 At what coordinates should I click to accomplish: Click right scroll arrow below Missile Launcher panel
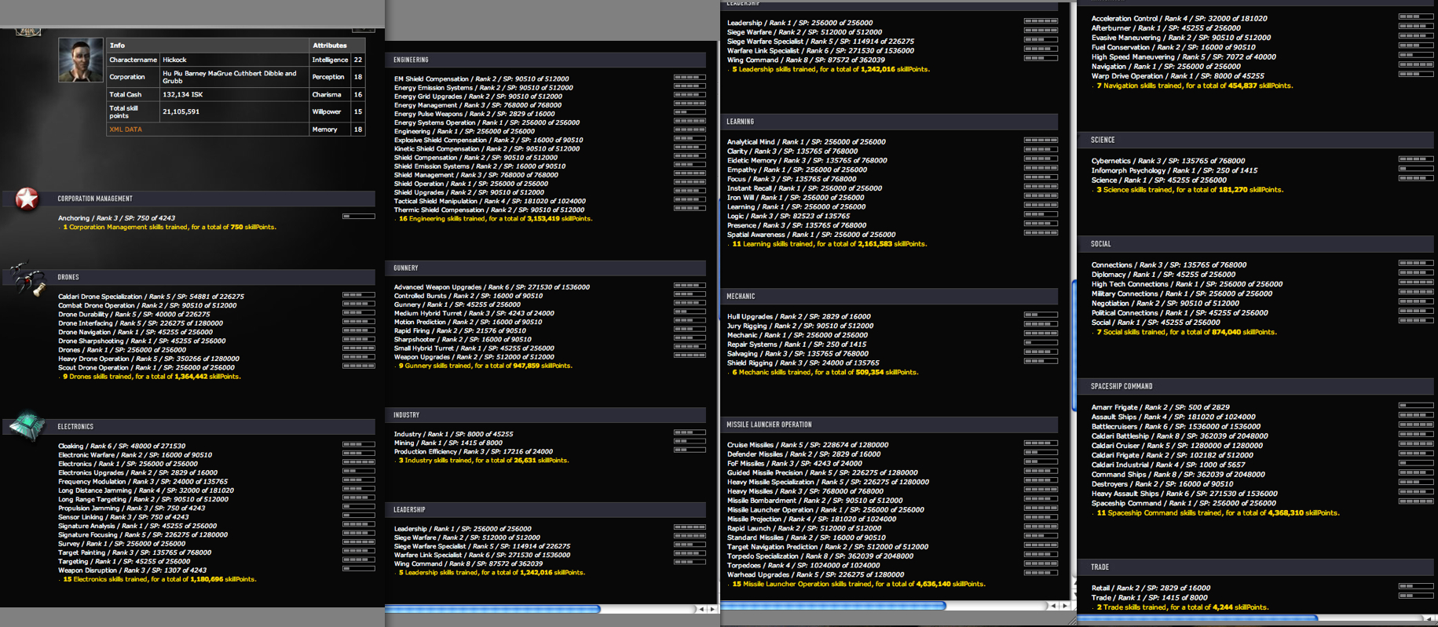pyautogui.click(x=1065, y=606)
